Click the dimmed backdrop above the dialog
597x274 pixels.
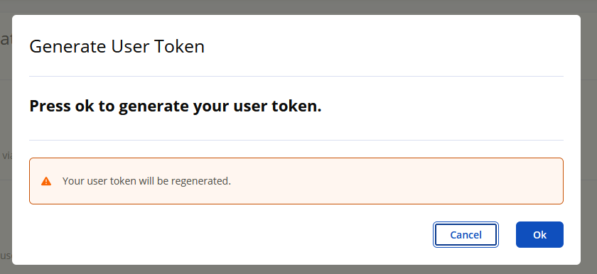click(x=298, y=7)
